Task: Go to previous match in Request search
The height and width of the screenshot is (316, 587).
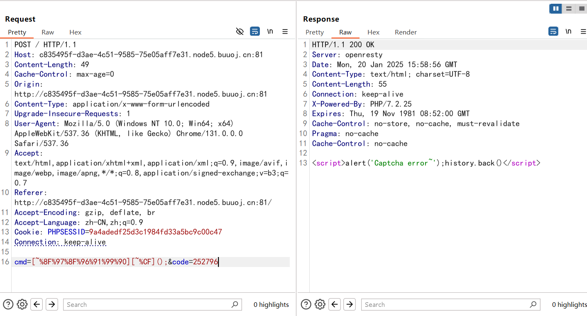Action: 37,304
